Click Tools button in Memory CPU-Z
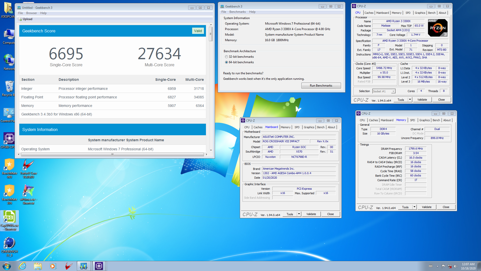Viewport: 481px width, 271px height. pos(405,207)
